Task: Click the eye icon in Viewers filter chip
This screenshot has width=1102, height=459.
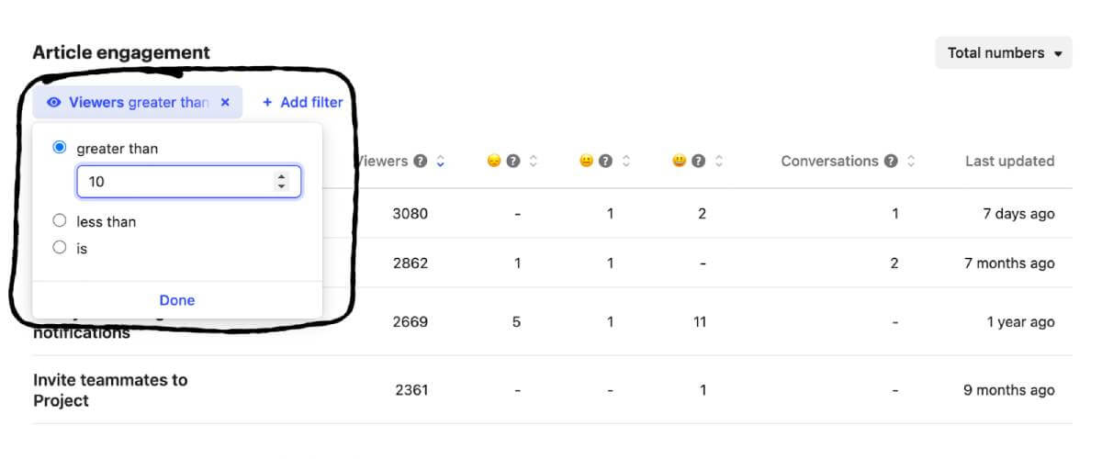Action: (x=54, y=103)
